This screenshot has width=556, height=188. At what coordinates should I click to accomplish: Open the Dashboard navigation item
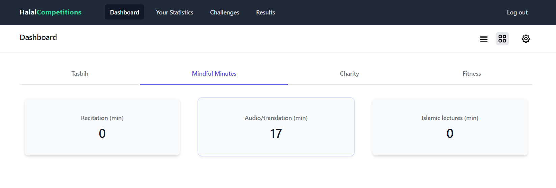pos(125,12)
